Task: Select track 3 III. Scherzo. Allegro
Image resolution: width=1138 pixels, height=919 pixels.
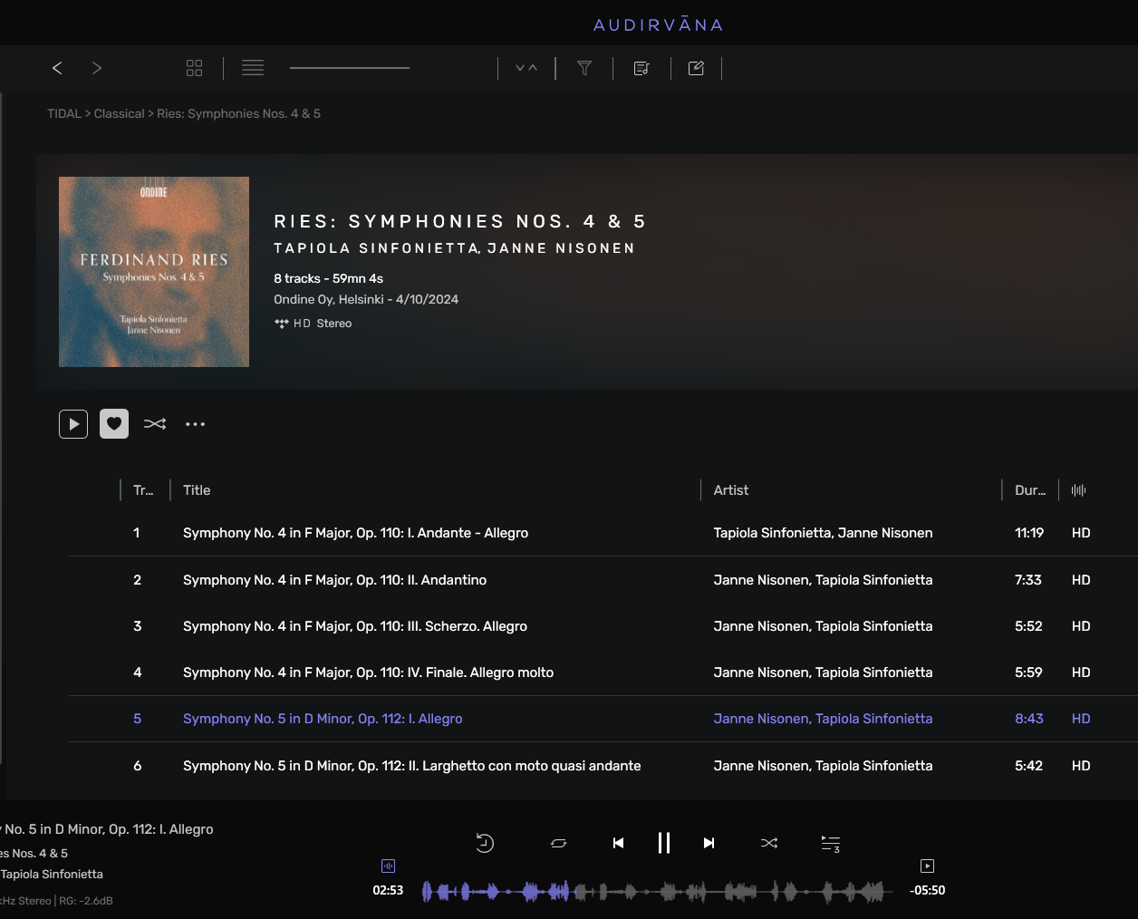Action: pos(355,626)
